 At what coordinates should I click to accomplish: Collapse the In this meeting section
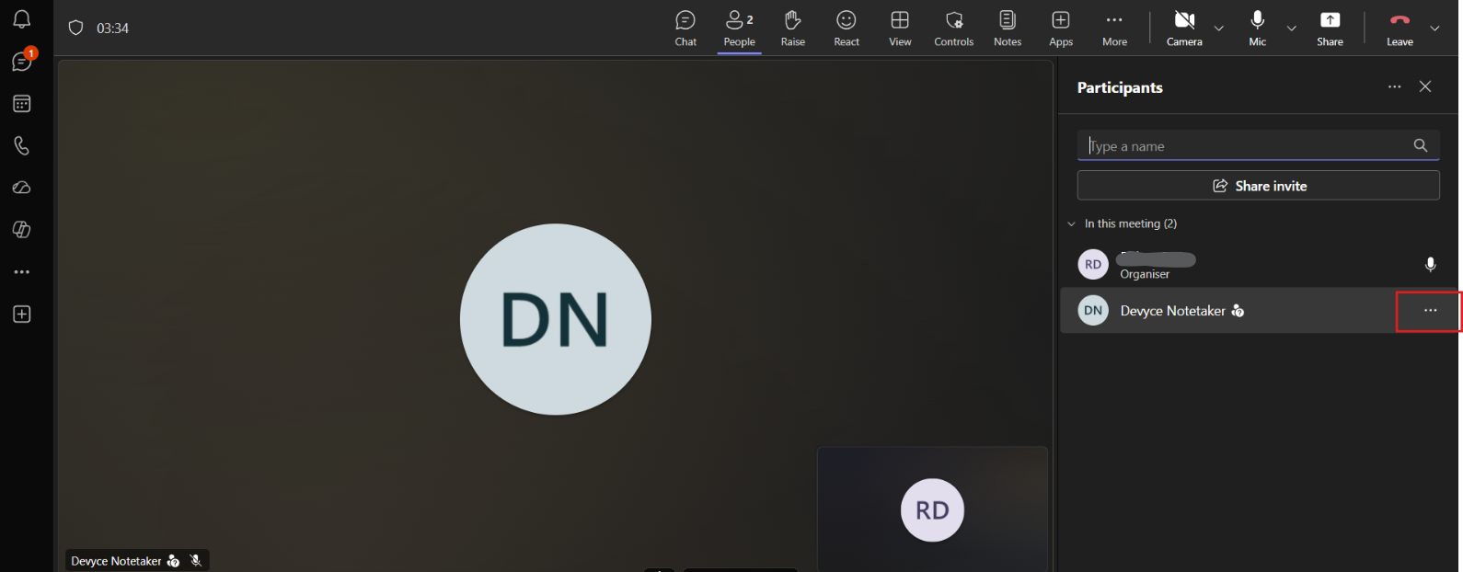click(x=1071, y=223)
